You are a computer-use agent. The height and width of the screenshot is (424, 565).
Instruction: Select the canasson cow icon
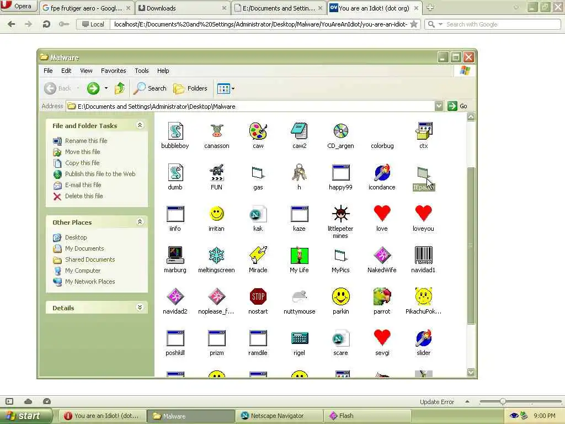[216, 131]
